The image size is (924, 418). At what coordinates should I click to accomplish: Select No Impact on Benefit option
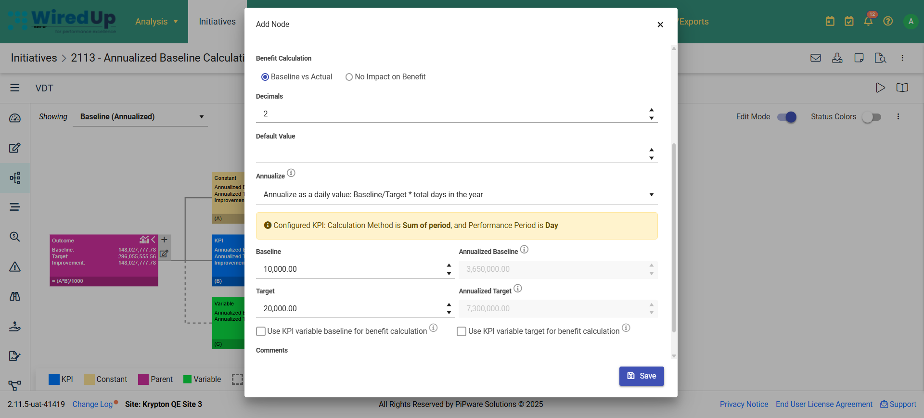pos(349,77)
